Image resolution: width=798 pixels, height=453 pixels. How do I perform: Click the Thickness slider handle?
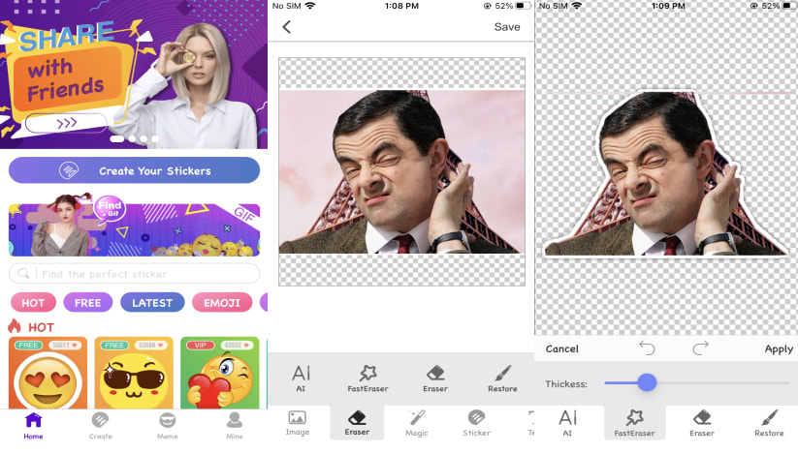(x=647, y=382)
